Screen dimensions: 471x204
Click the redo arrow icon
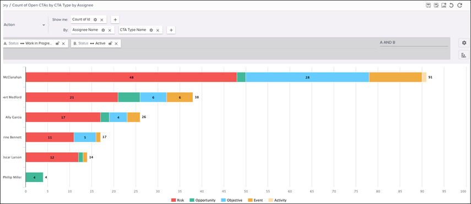pyautogui.click(x=459, y=5)
